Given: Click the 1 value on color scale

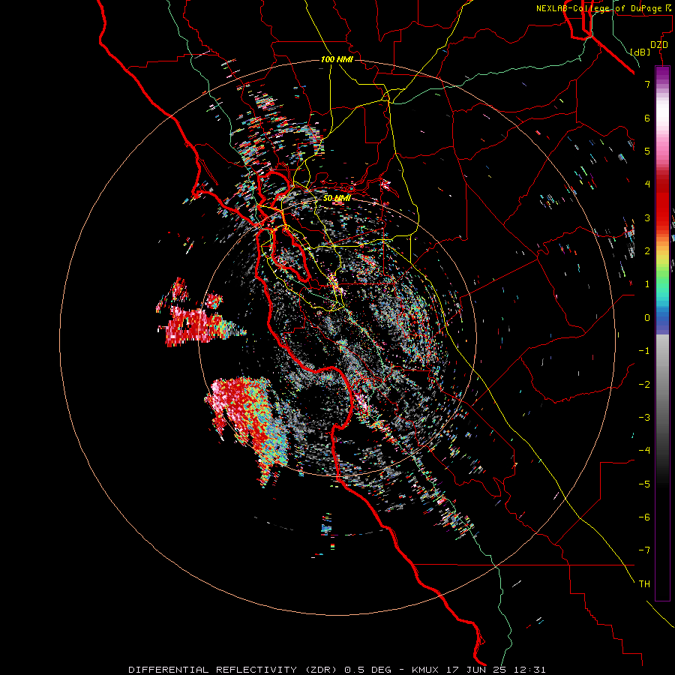Looking at the screenshot, I should [x=647, y=284].
